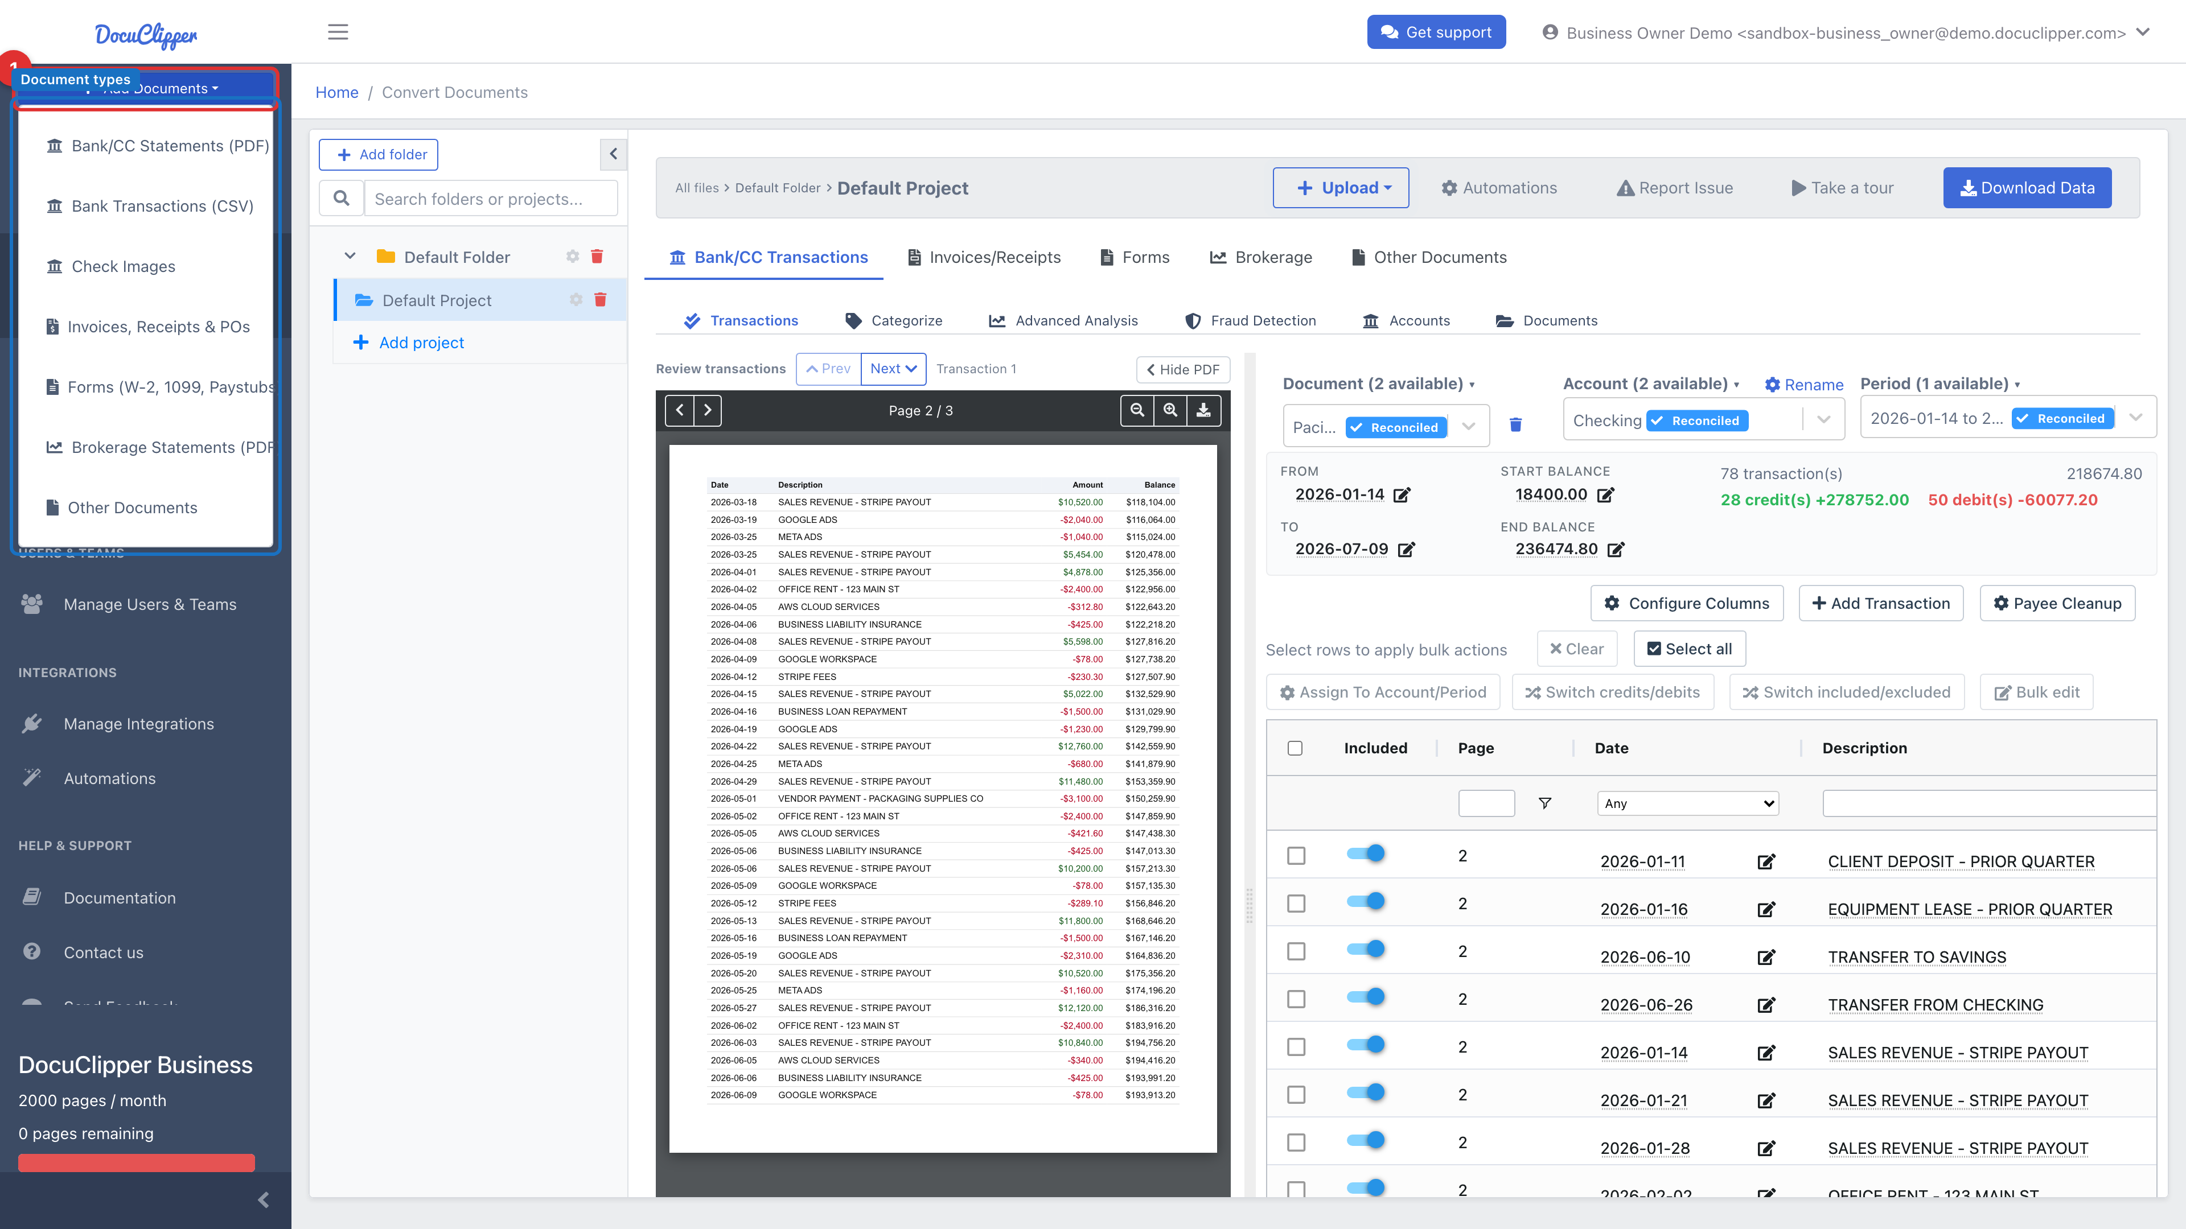Image resolution: width=2186 pixels, height=1229 pixels.
Task: Delete the Default Project with trash icon
Action: [x=600, y=299]
